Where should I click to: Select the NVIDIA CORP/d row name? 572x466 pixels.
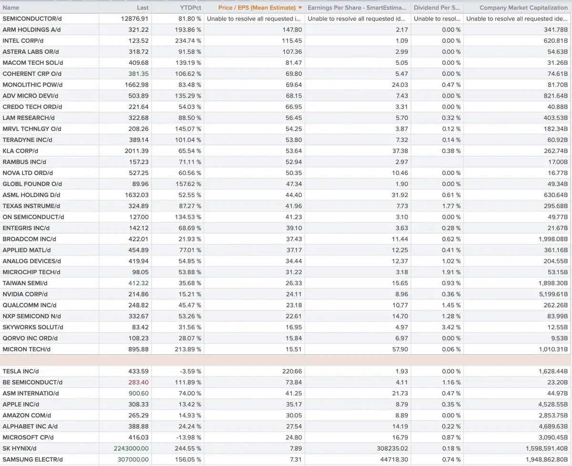[25, 294]
